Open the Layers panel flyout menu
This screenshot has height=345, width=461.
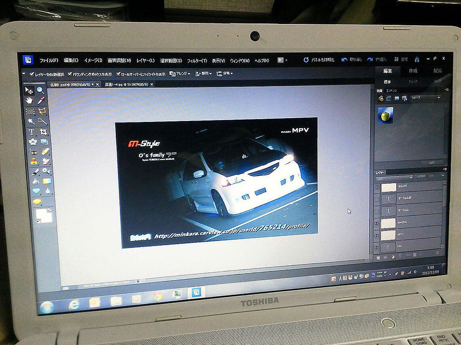[x=445, y=169]
